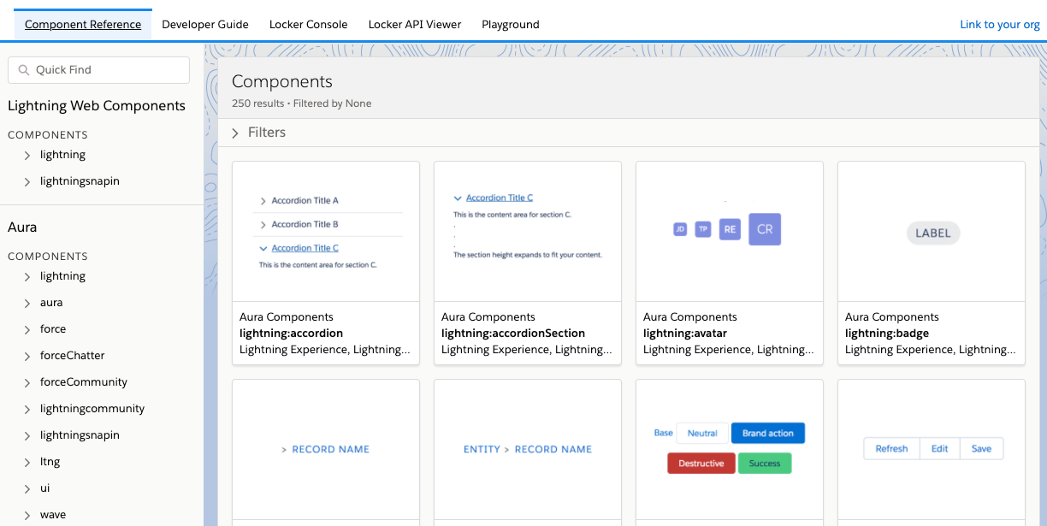The height and width of the screenshot is (526, 1047).
Task: Click the Components page heading
Action: coord(282,82)
